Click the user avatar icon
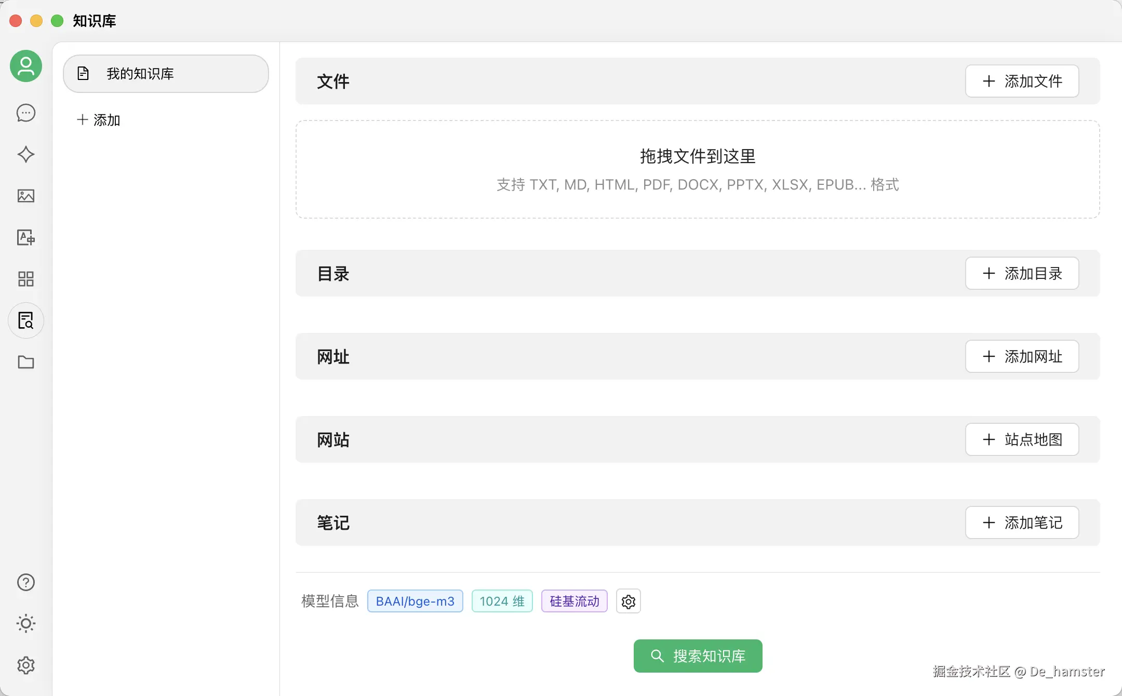This screenshot has height=696, width=1122. coord(26,66)
